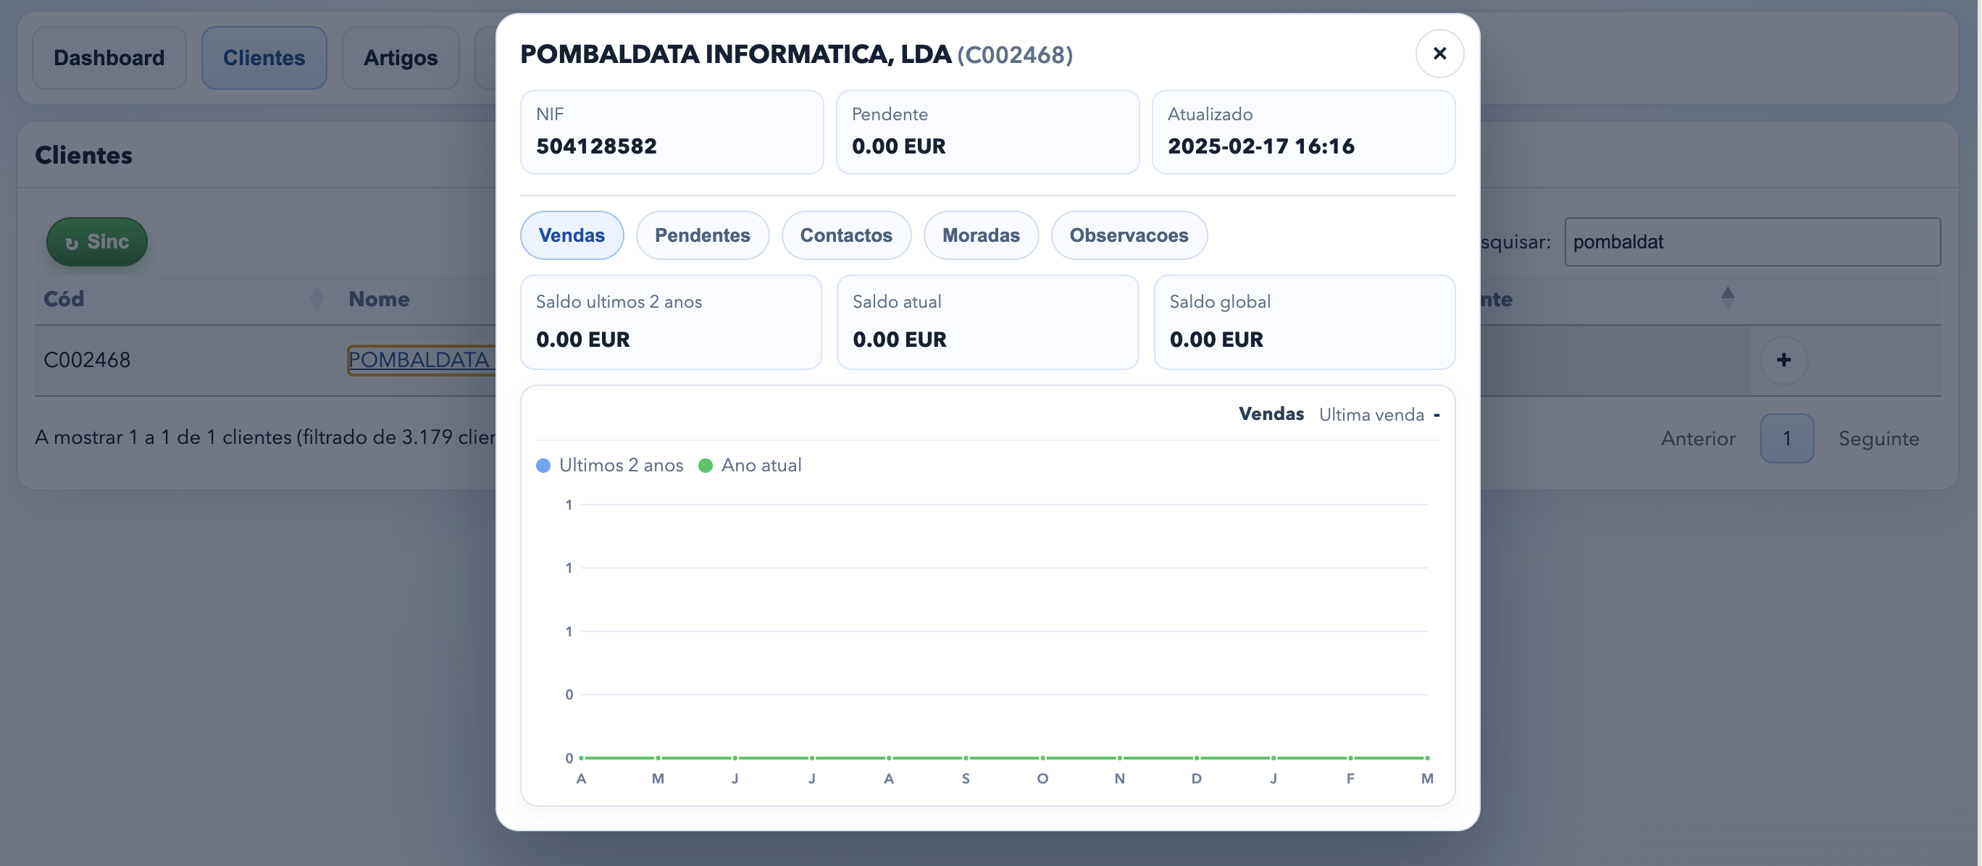Click the pombaldat search input field
The image size is (1982, 866).
(x=1752, y=242)
